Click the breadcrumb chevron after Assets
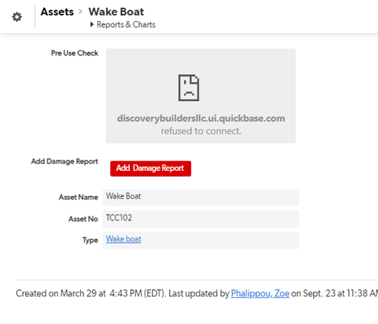378x324 pixels. (x=80, y=12)
